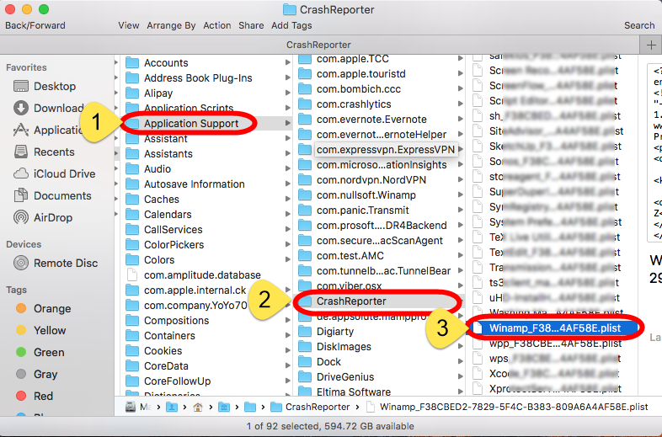662x437 pixels.
Task: Click the Share toolbar button
Action: click(x=251, y=25)
